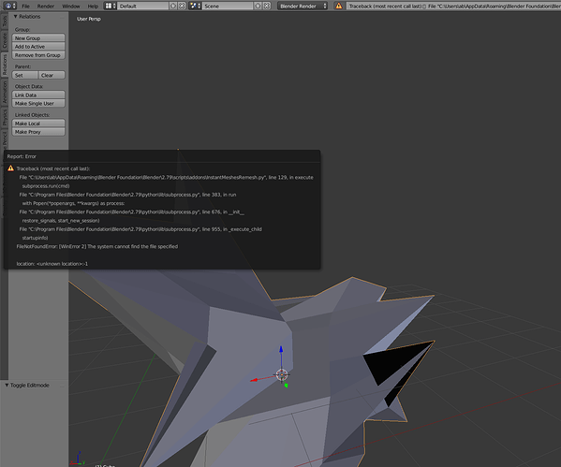Click the 'location: <unknown location>:-1' line
The image size is (561, 467).
point(52,264)
